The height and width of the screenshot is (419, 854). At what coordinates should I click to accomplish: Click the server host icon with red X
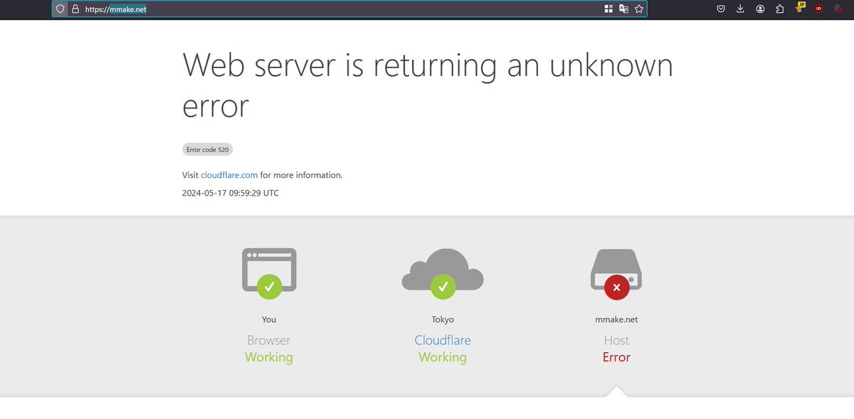coord(616,273)
